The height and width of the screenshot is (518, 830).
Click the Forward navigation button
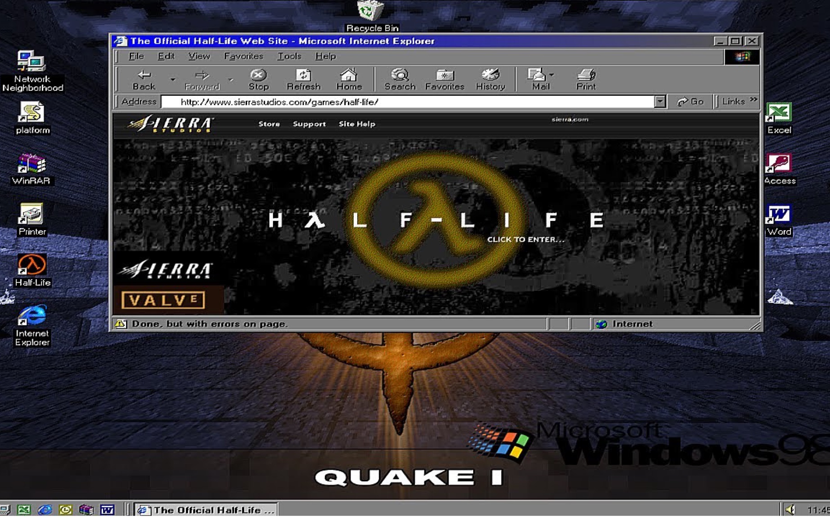tap(202, 80)
